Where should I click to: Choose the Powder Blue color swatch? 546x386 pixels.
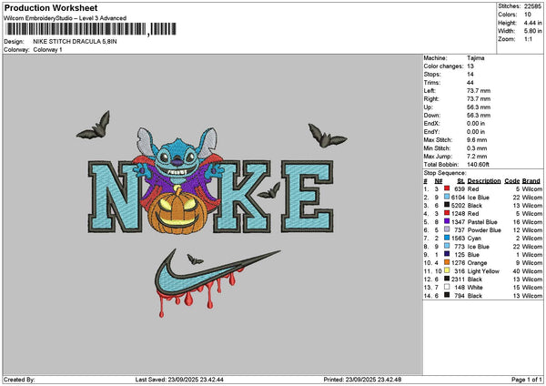pos(447,230)
